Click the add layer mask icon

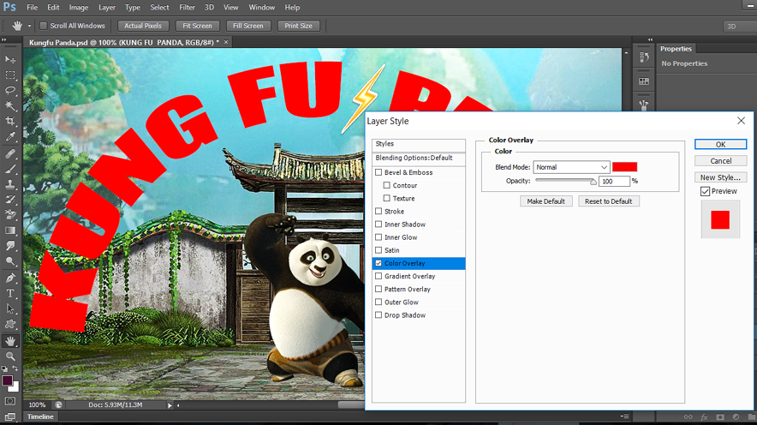720,416
